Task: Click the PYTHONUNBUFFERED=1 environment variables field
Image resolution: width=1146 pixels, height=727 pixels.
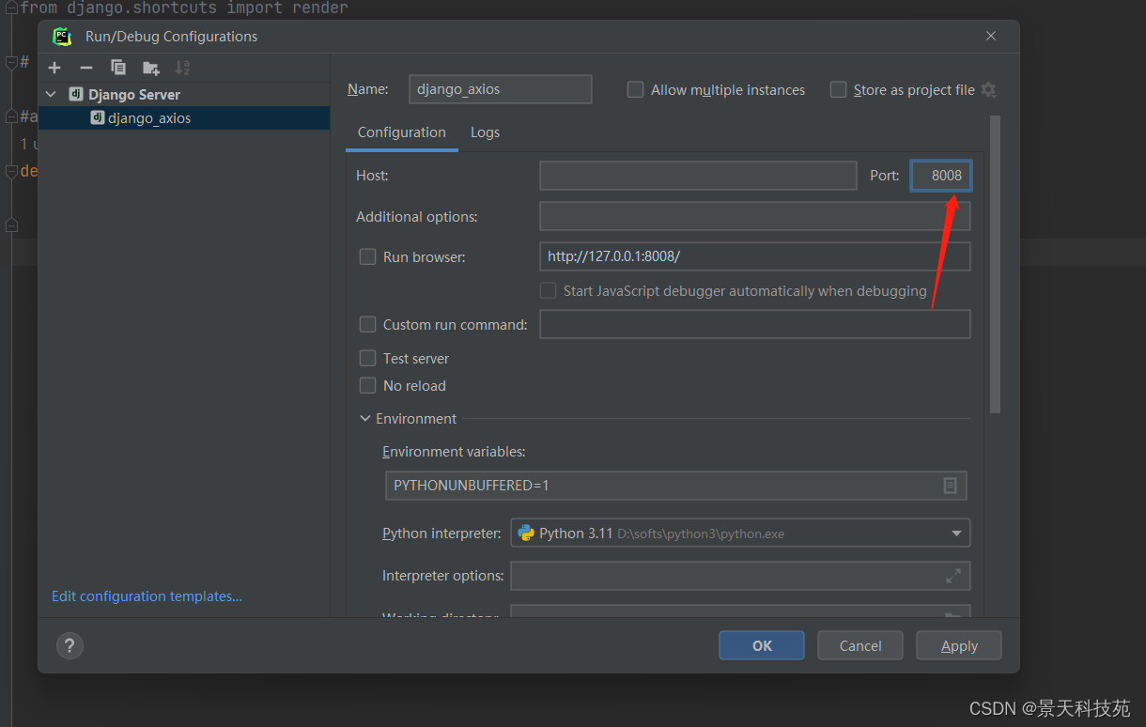Action: [x=675, y=486]
